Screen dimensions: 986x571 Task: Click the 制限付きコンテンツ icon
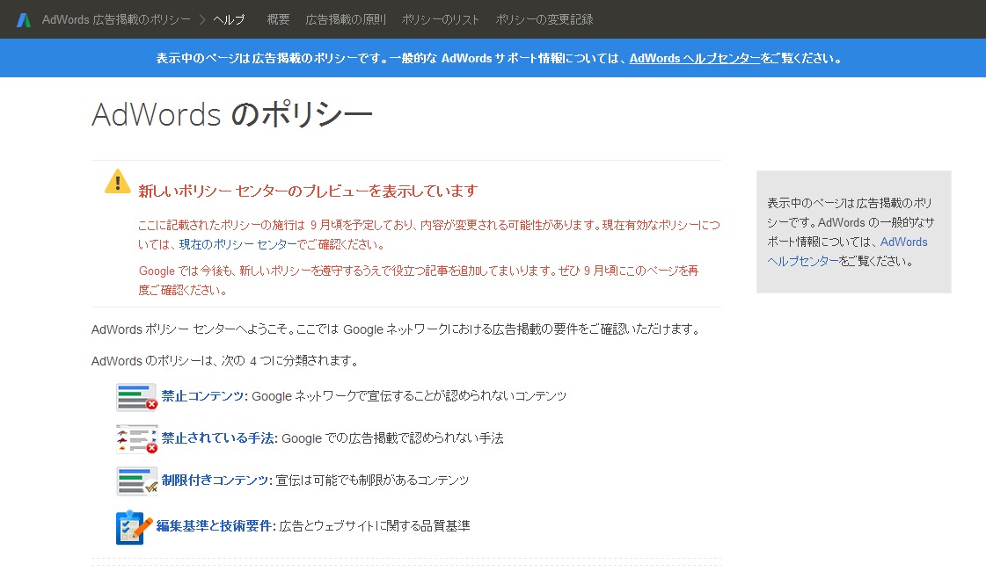pos(136,481)
